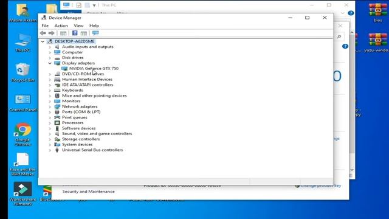Open the Help menu
The width and height of the screenshot is (389, 219).
[94, 26]
